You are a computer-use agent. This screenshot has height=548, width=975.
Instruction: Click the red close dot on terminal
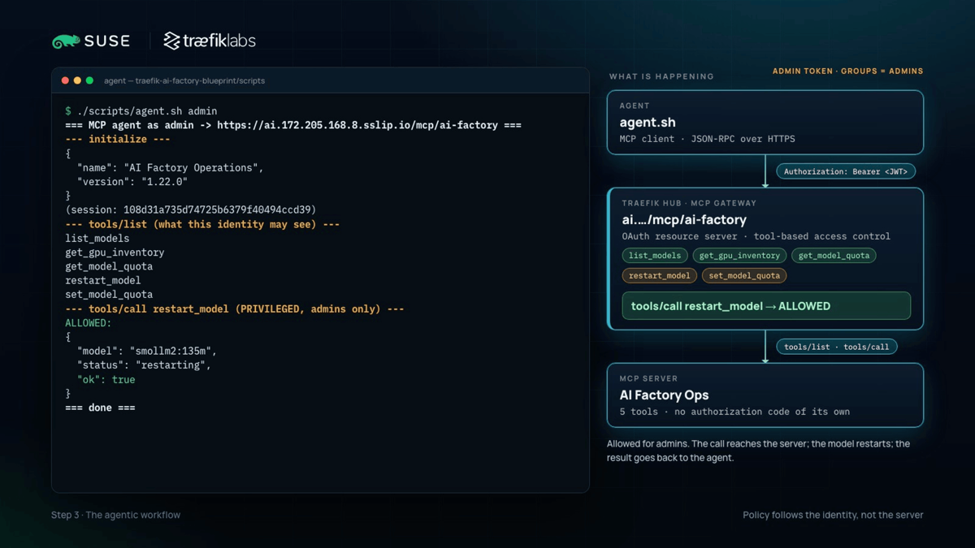(x=65, y=80)
